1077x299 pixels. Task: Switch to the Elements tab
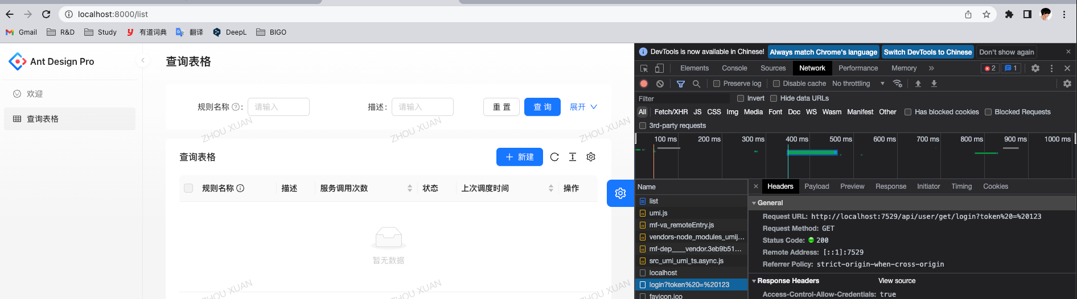pyautogui.click(x=694, y=68)
